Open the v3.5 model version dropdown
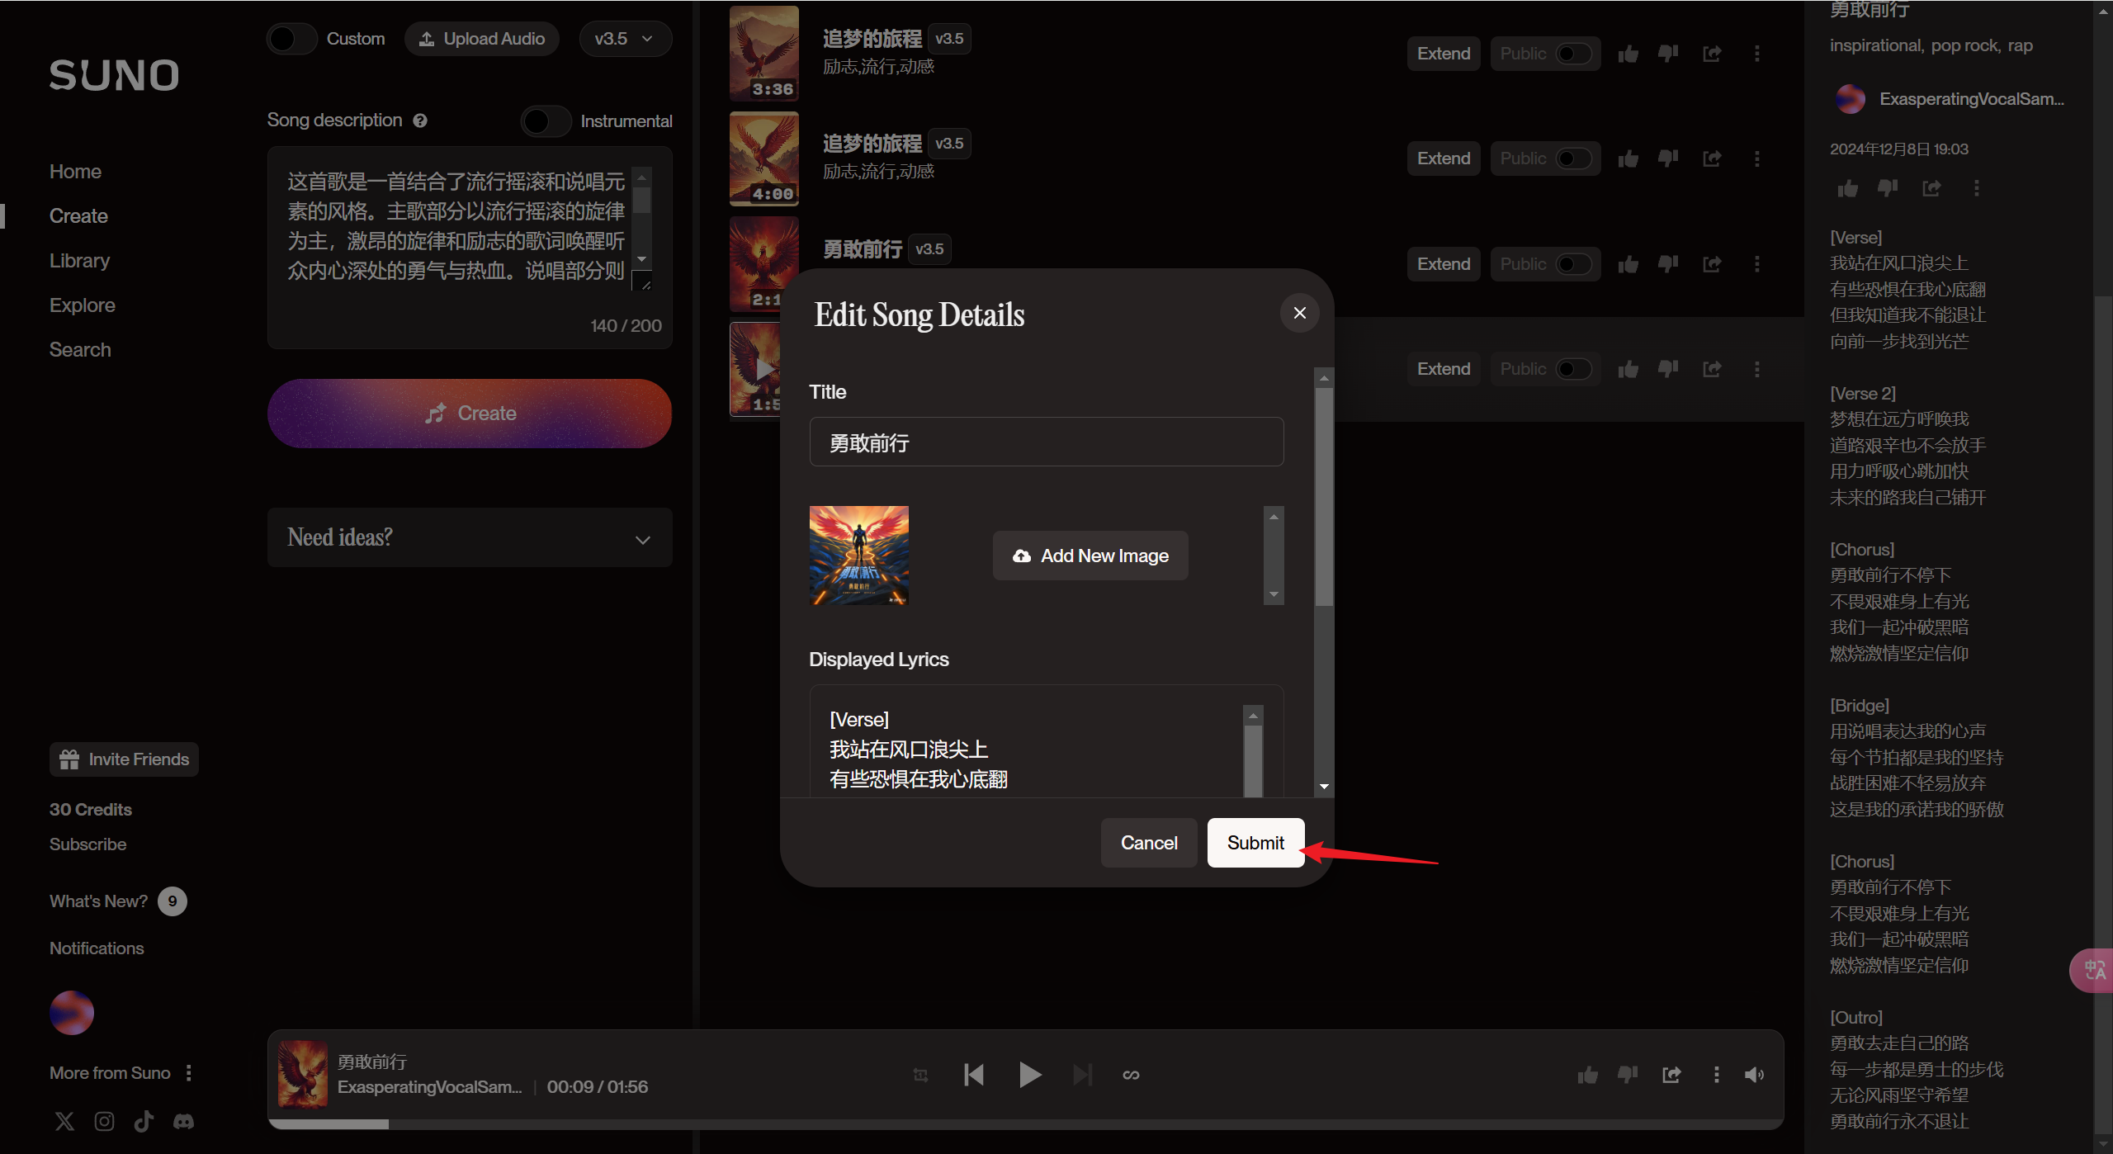 pyautogui.click(x=624, y=39)
